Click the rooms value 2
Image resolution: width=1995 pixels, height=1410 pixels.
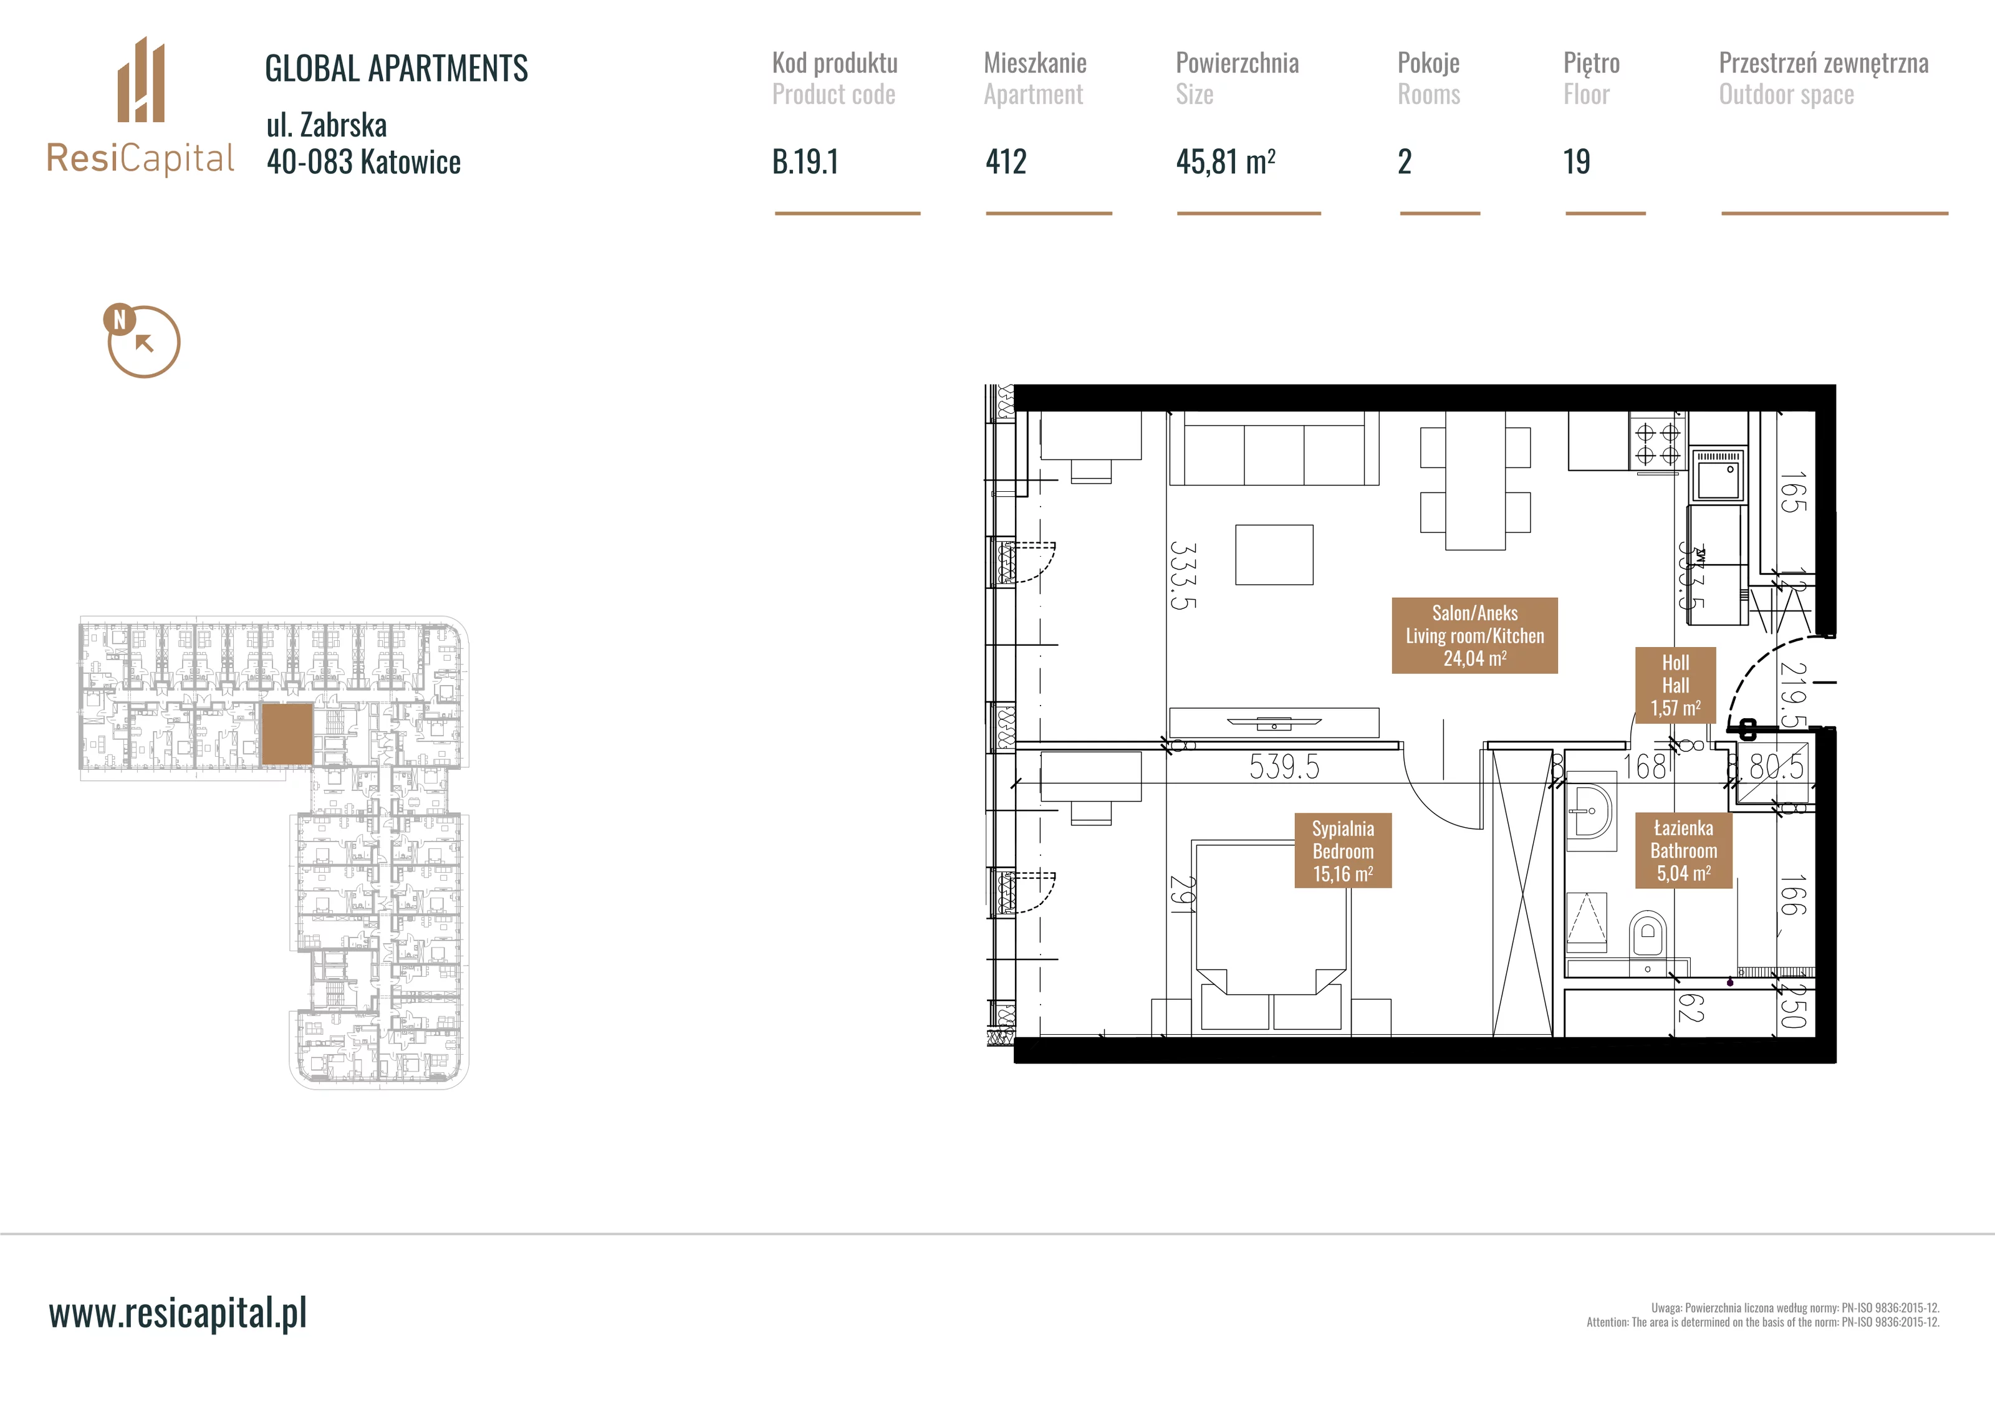click(x=1405, y=161)
